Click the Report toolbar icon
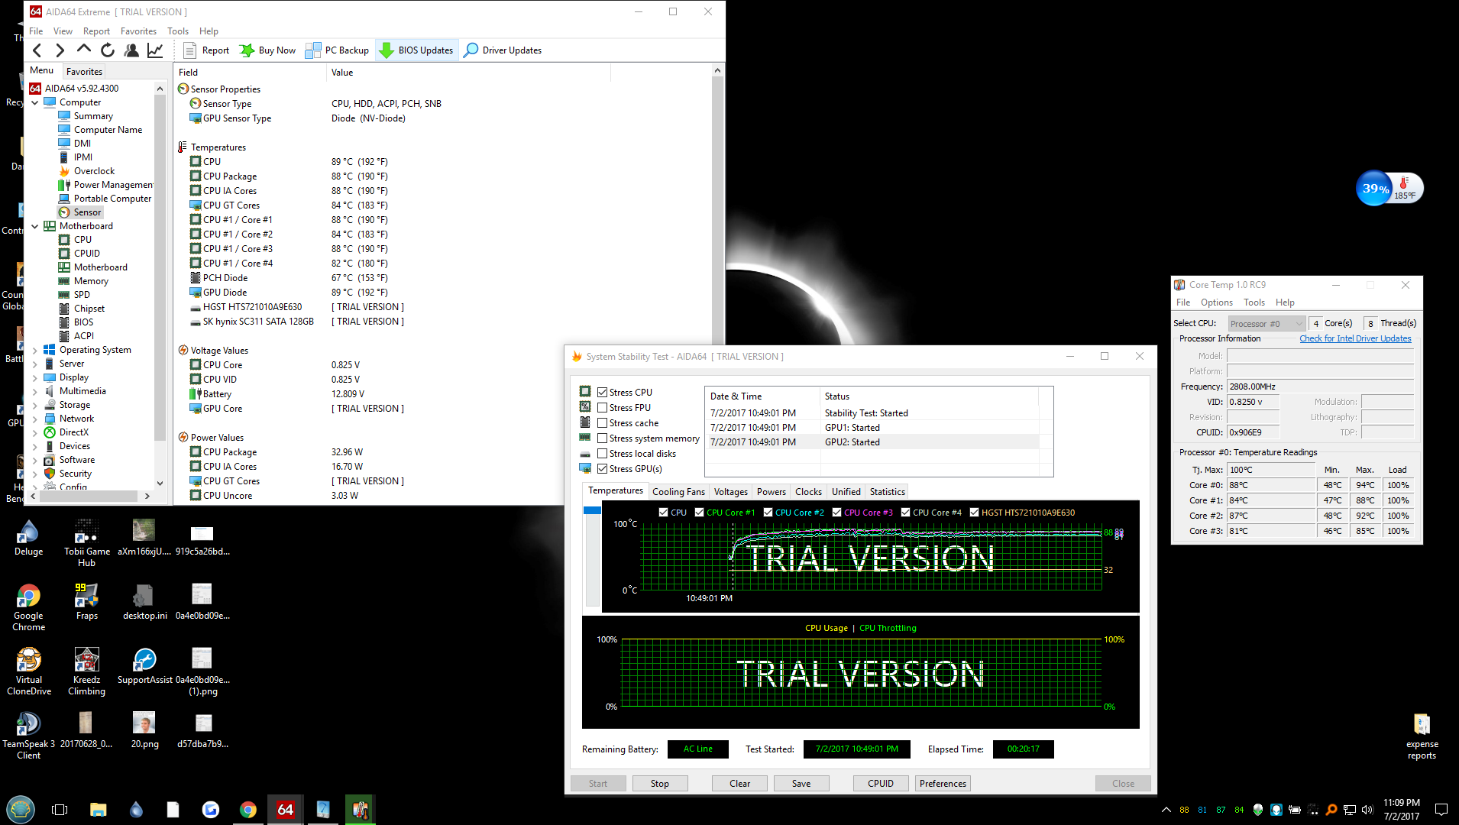Viewport: 1459px width, 825px height. pos(206,50)
